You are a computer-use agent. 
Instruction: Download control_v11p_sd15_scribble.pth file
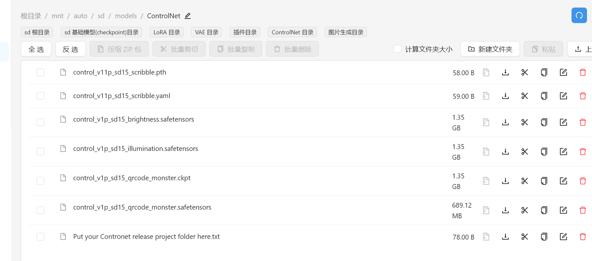(x=505, y=72)
